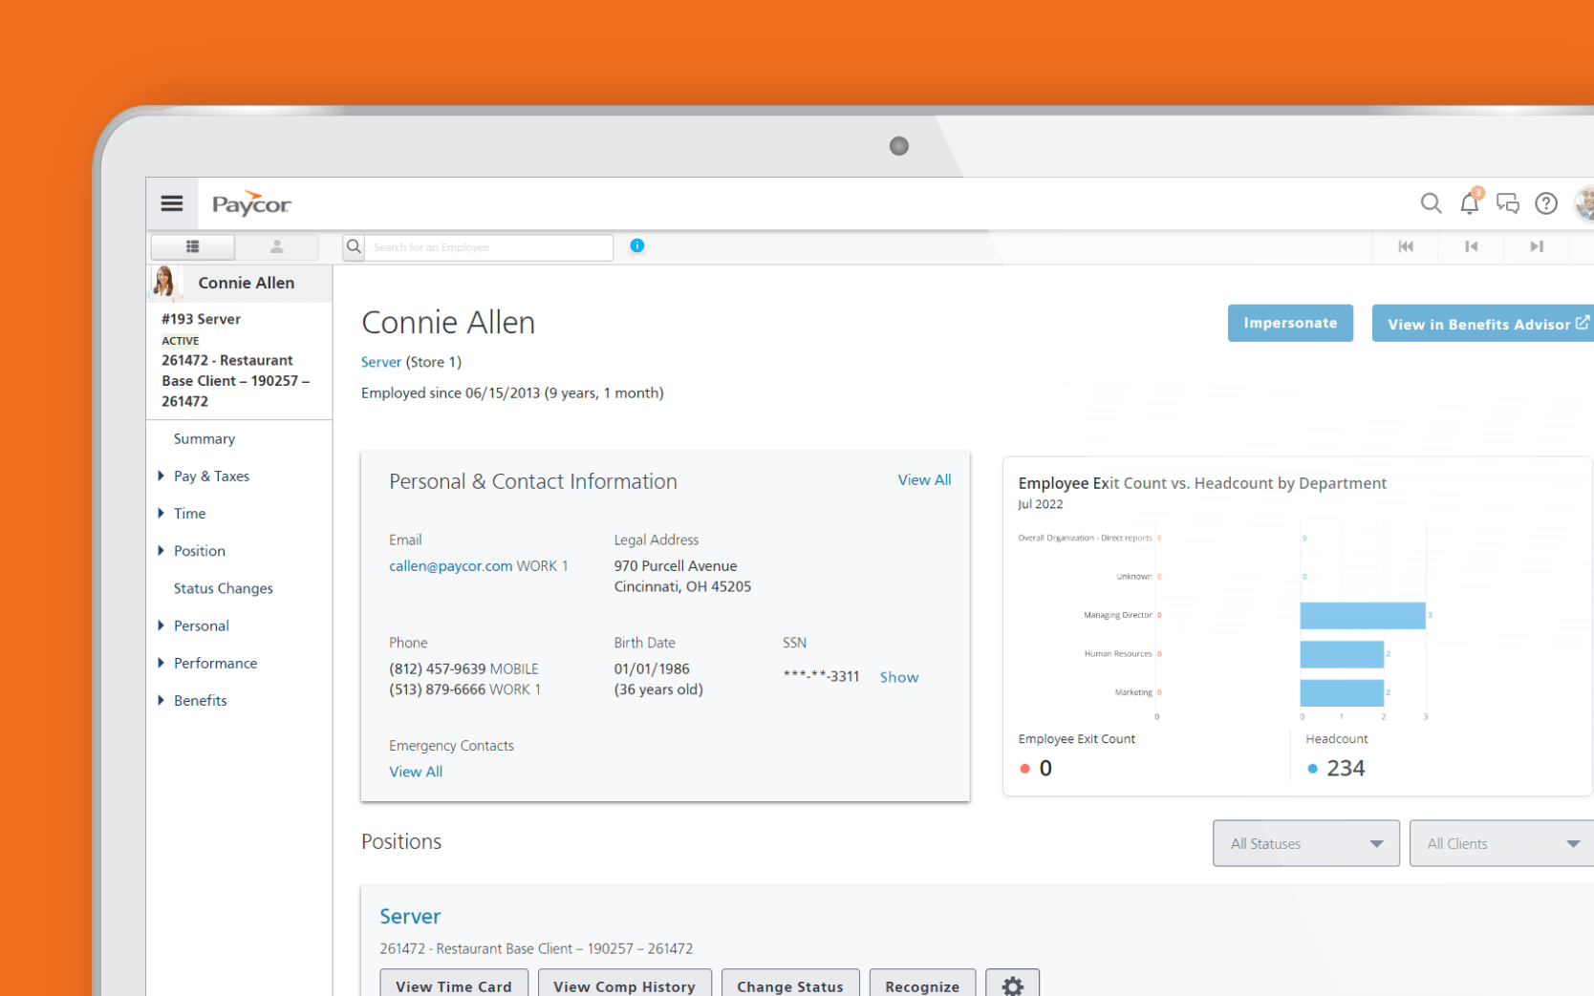Screen dimensions: 1594x996
Task: Expand Pay & Taxes section
Action: click(x=211, y=476)
